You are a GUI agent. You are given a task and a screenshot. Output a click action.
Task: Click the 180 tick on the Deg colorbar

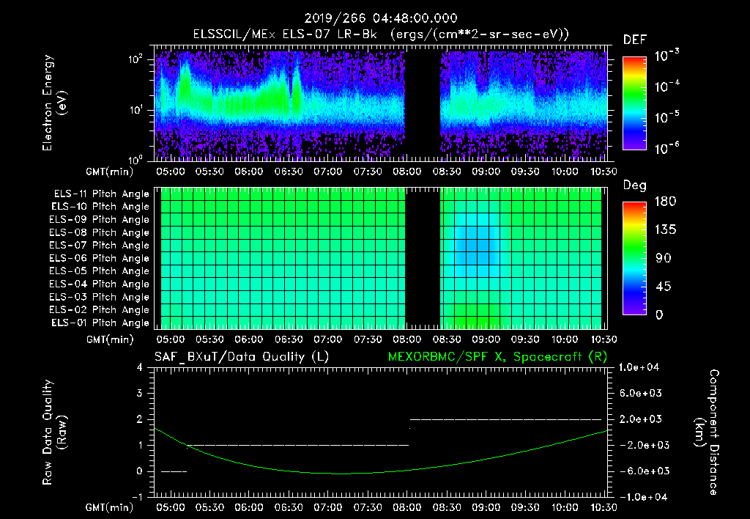coord(665,202)
